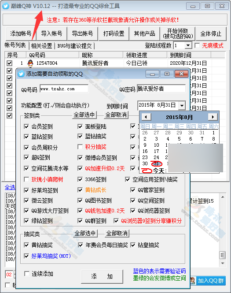Click the 全选 link in main window

[10, 187]
